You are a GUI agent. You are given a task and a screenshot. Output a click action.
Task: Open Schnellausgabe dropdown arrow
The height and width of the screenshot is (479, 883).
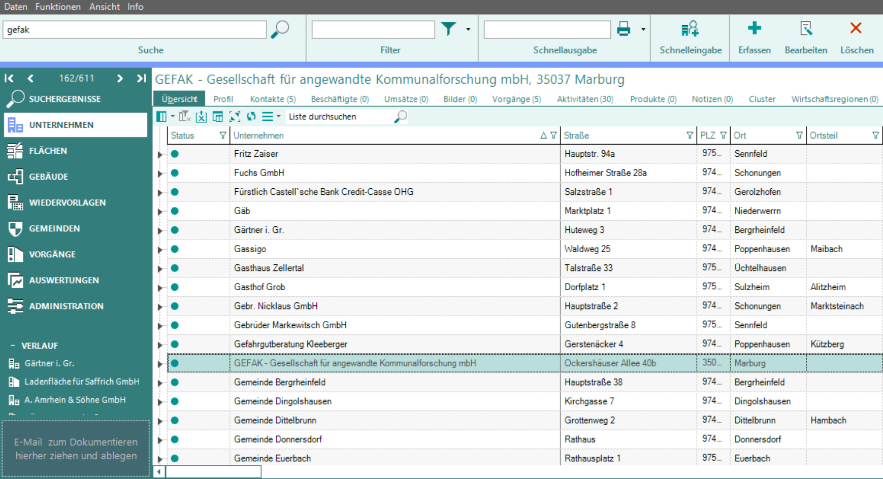(x=643, y=29)
